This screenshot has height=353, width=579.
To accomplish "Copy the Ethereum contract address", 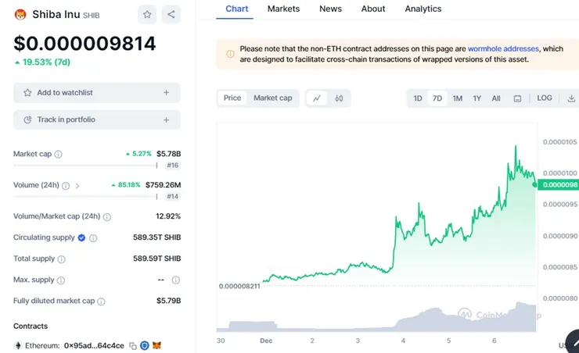I will (133, 345).
